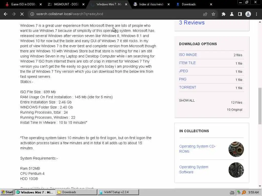262x196 pixels.
Task: Click the page vertical scrollbar thumb
Action: [260, 106]
